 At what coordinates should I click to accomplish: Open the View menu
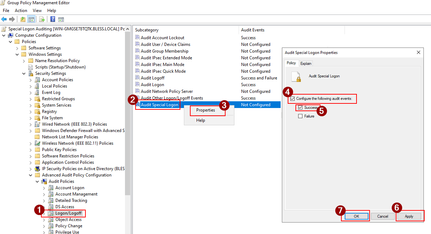[x=37, y=11]
